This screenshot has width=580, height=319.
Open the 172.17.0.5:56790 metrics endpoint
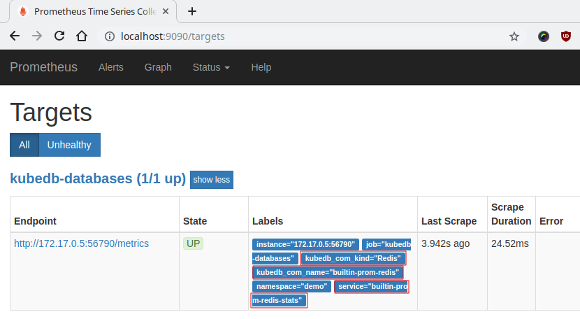click(x=81, y=243)
